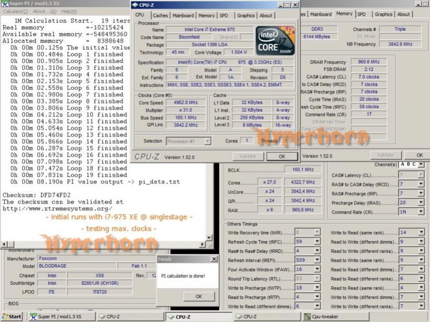Open Refresh Cycle Time (tRFC) dropdown
Image resolution: width=430 pixels, height=322 pixels.
(x=317, y=242)
